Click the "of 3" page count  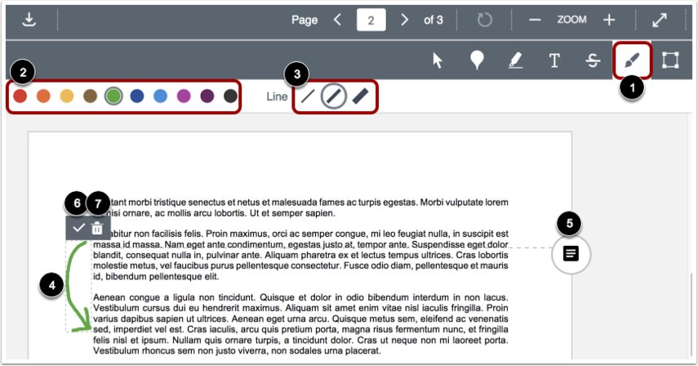coord(433,20)
